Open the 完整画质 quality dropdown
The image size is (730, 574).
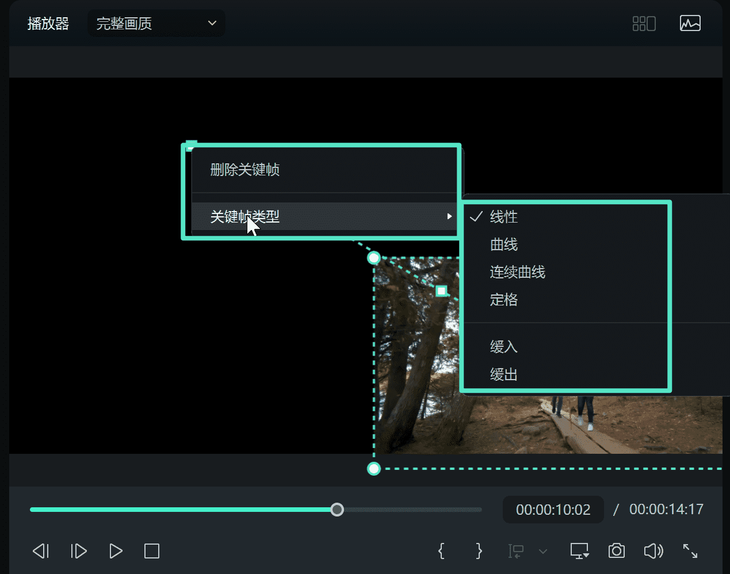click(156, 23)
